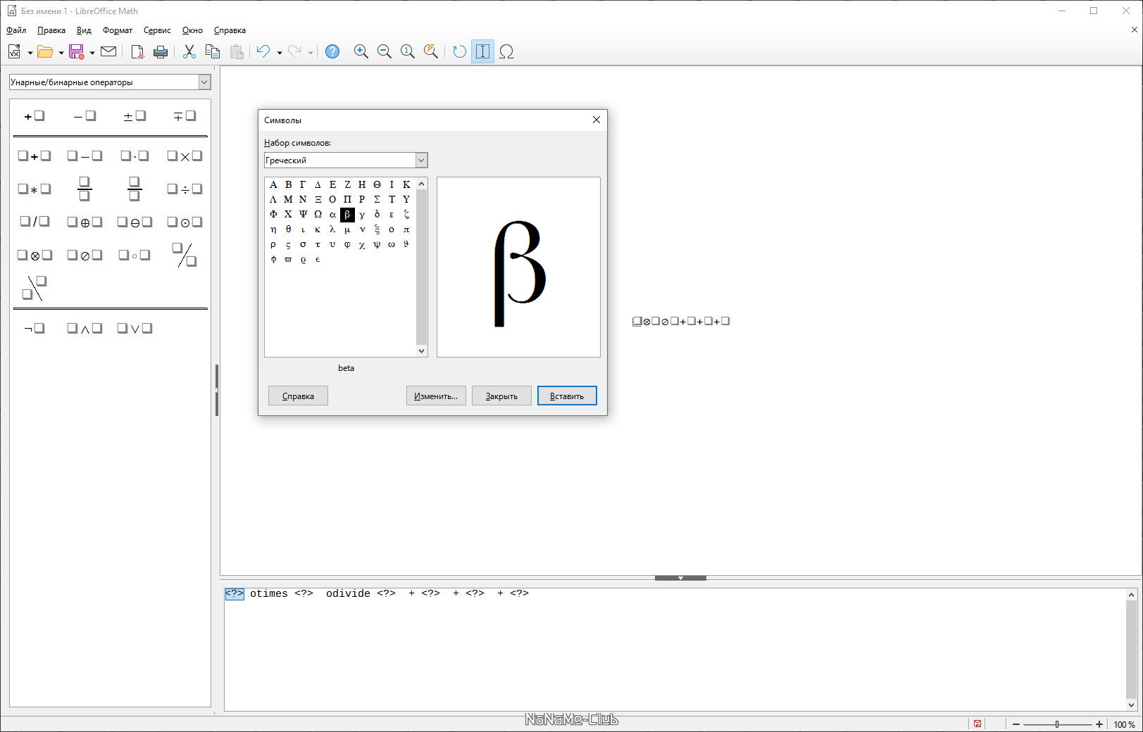This screenshot has width=1143, height=732.
Task: Click the Zoom In magnifier icon
Action: click(x=361, y=51)
